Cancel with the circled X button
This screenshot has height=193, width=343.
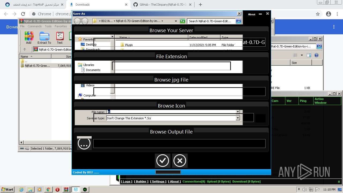(x=180, y=161)
